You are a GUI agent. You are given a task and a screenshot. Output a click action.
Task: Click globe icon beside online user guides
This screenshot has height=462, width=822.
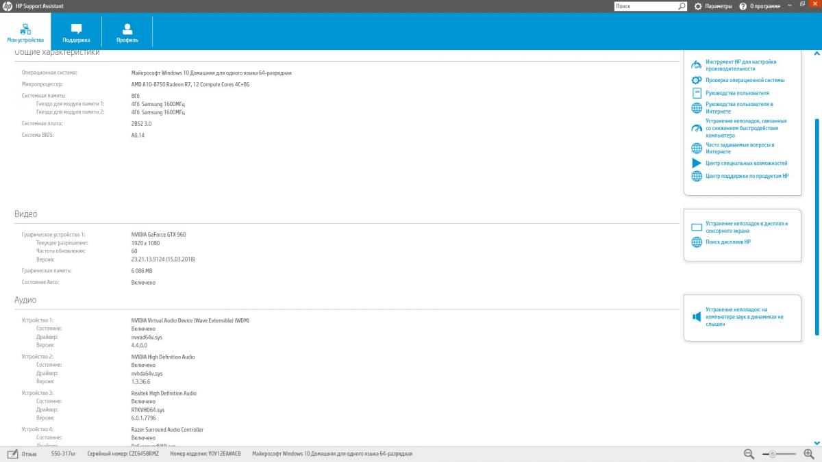(x=696, y=107)
